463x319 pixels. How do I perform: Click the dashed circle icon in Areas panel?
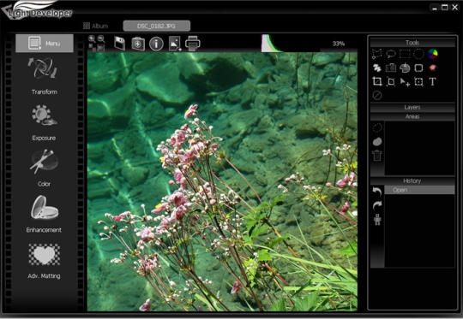coord(377,127)
